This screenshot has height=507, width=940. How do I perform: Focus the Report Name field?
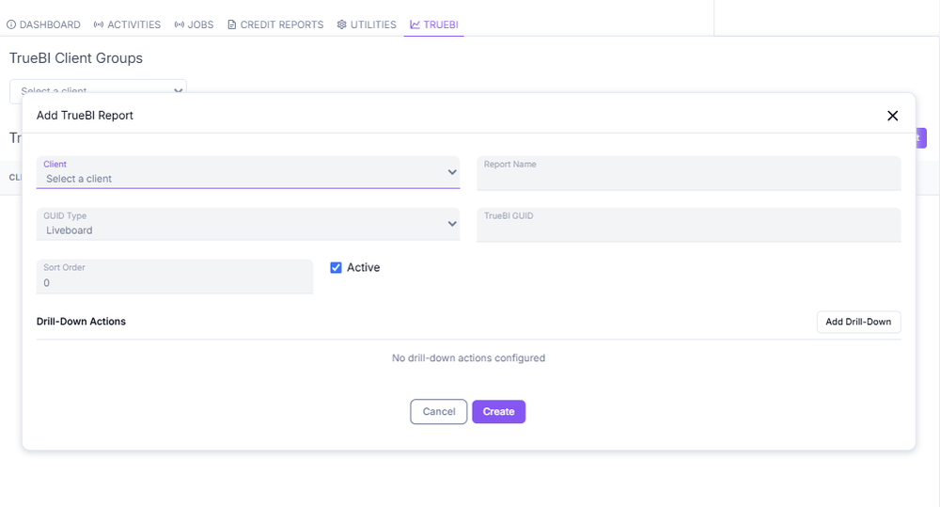coord(689,173)
